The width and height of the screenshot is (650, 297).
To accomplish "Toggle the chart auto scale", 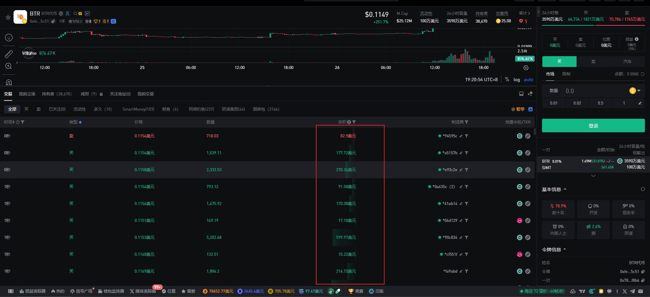I will (x=528, y=80).
